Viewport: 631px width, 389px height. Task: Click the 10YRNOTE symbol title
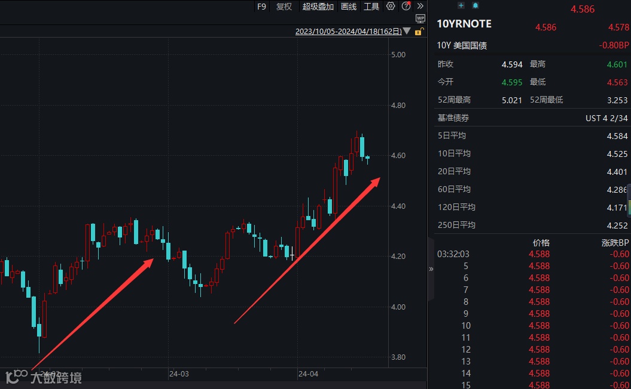(464, 24)
